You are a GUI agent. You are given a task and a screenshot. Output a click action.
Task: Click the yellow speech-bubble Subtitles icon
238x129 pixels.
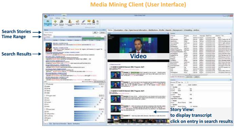(x=89, y=21)
